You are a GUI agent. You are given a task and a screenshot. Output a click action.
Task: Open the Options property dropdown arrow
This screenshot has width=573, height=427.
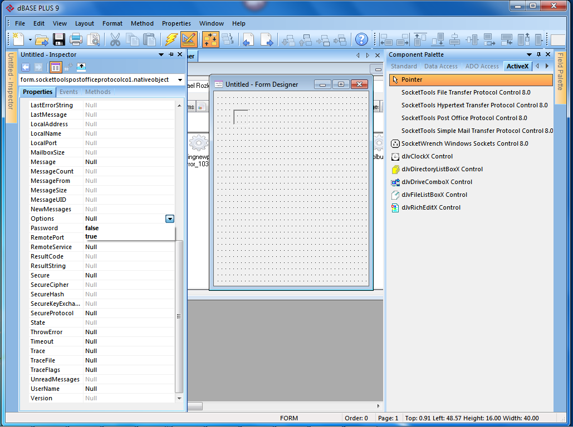(x=169, y=219)
